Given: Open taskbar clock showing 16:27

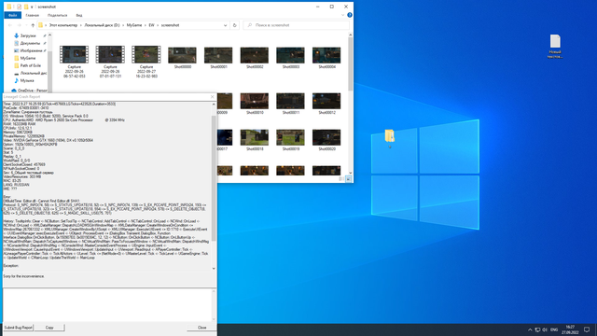Looking at the screenshot, I should tap(570, 329).
